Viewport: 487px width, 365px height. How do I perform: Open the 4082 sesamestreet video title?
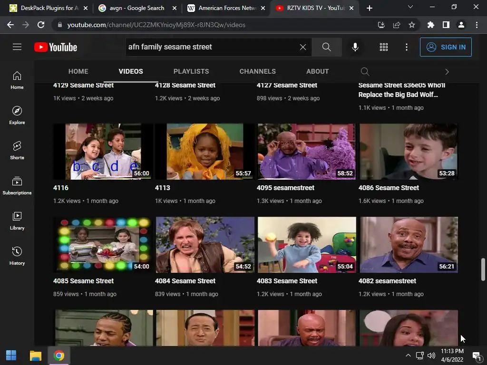387,281
